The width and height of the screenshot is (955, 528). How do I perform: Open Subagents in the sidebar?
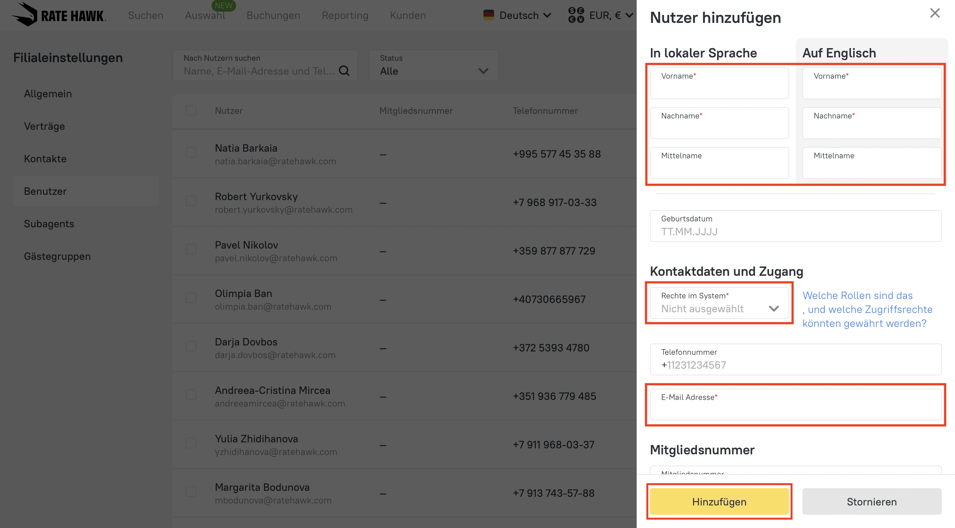(x=49, y=224)
